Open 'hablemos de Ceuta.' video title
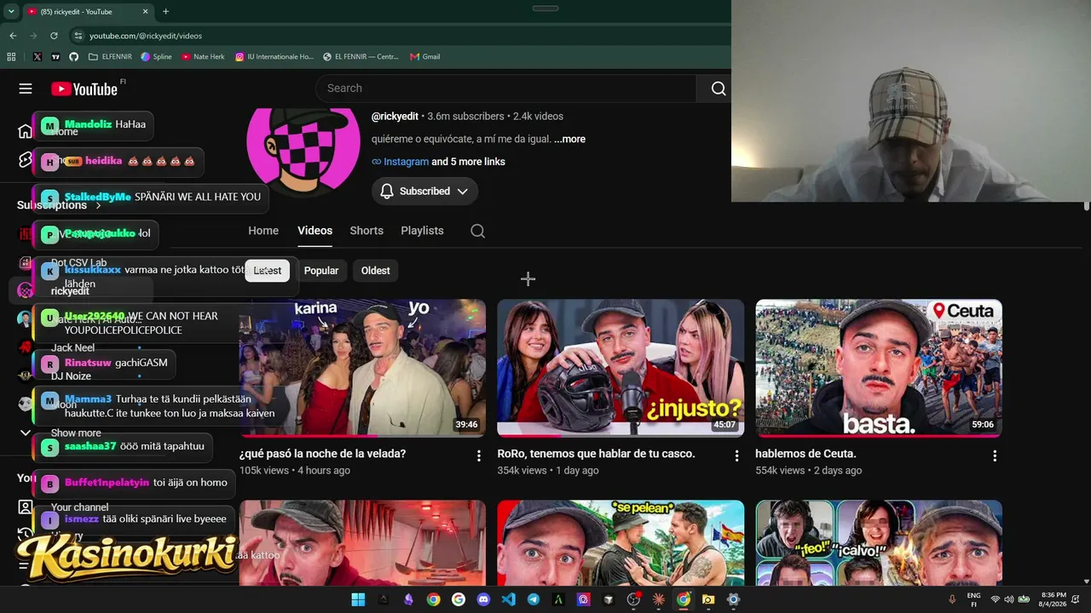The width and height of the screenshot is (1091, 613). pos(805,454)
